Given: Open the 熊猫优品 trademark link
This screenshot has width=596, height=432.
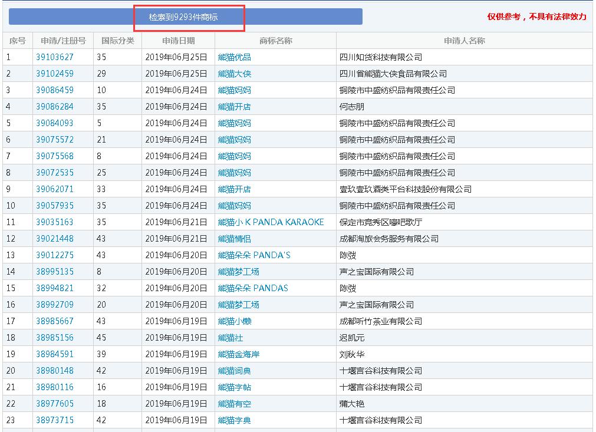Looking at the screenshot, I should (x=234, y=57).
